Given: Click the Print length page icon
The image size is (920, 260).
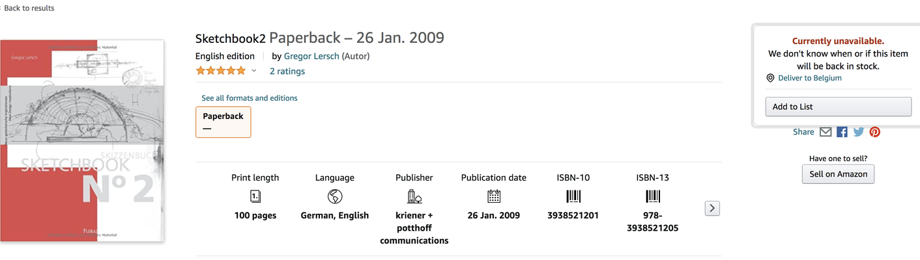Looking at the screenshot, I should tap(255, 196).
